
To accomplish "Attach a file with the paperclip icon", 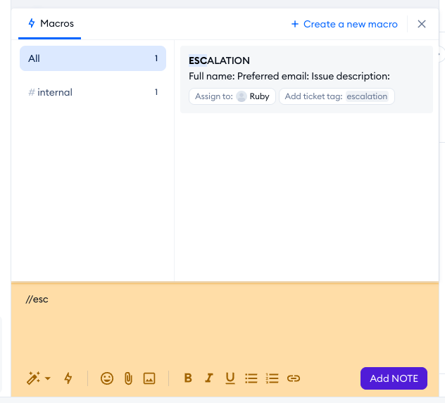I will pyautogui.click(x=128, y=378).
